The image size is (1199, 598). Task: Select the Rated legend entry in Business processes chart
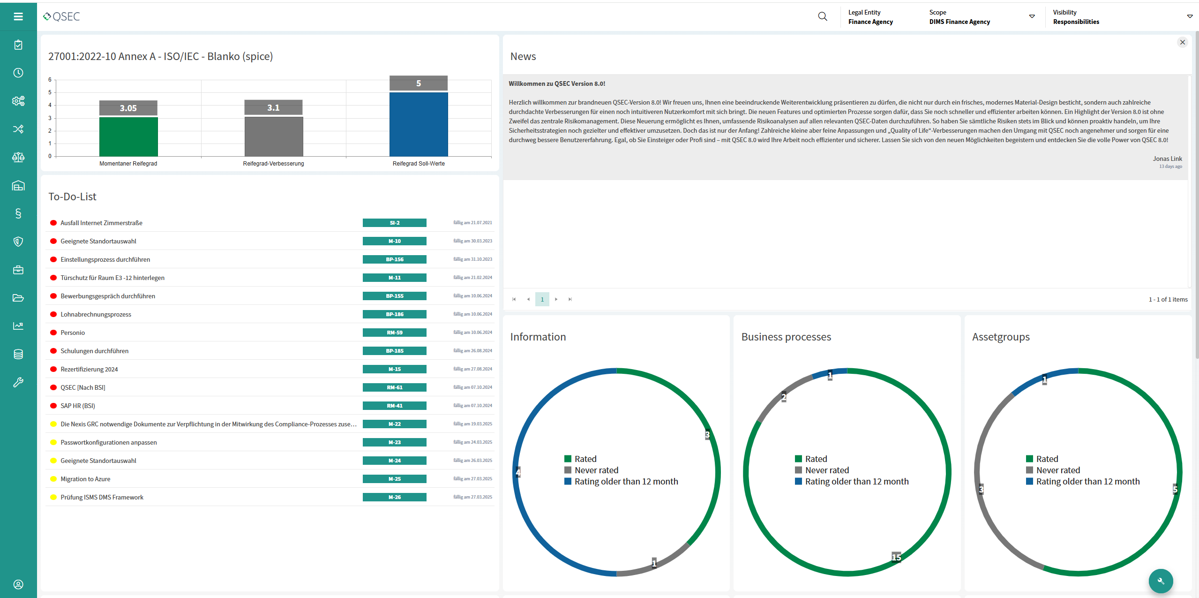point(816,459)
